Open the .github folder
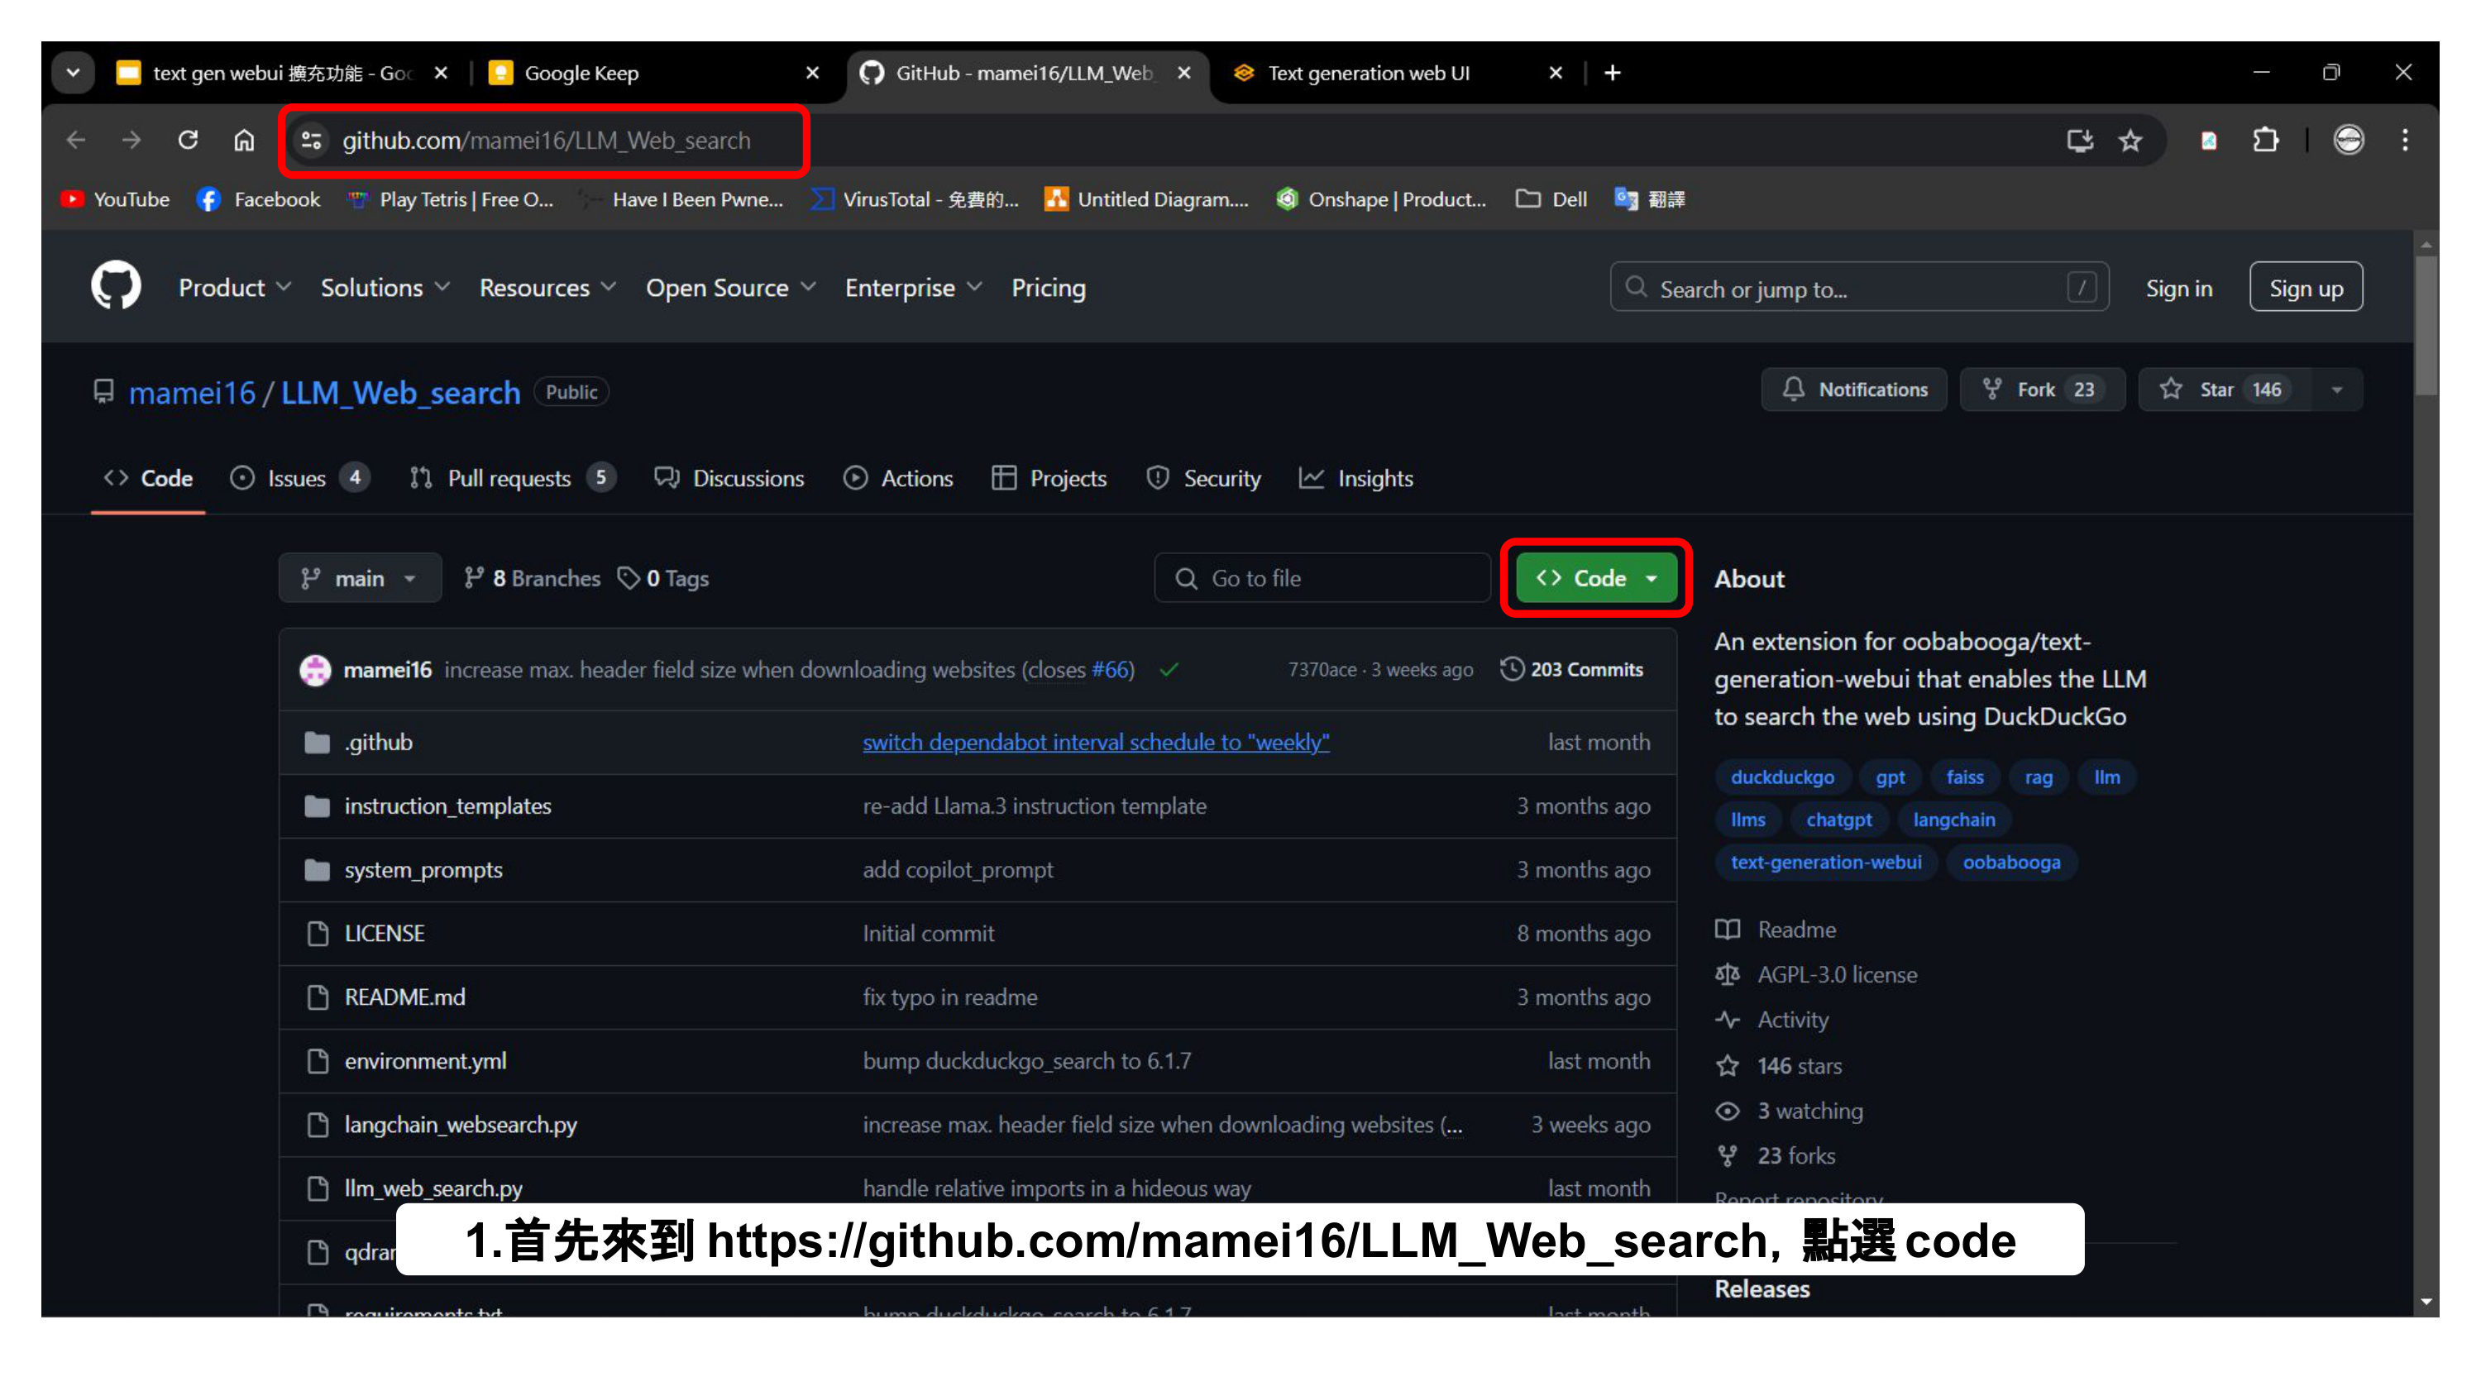Image resolution: width=2481 pixels, height=1396 pixels. (x=379, y=743)
